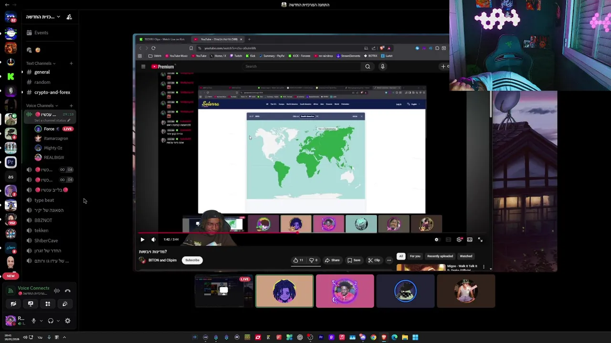Turn on camera in voice panel
Viewport: 611px width, 343px height.
13,303
